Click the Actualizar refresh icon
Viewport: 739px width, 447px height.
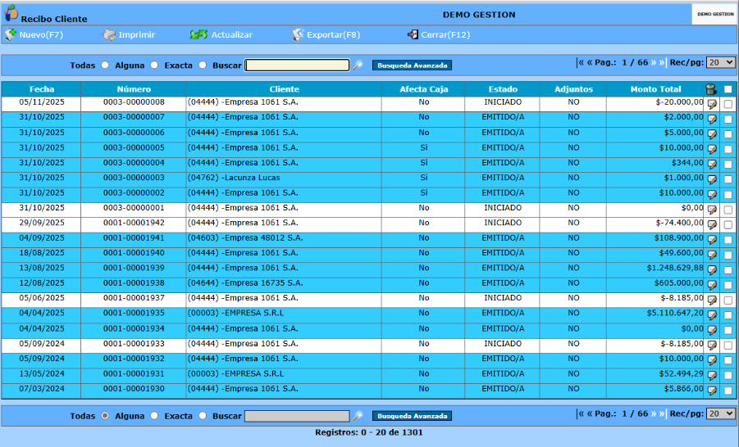click(x=198, y=34)
